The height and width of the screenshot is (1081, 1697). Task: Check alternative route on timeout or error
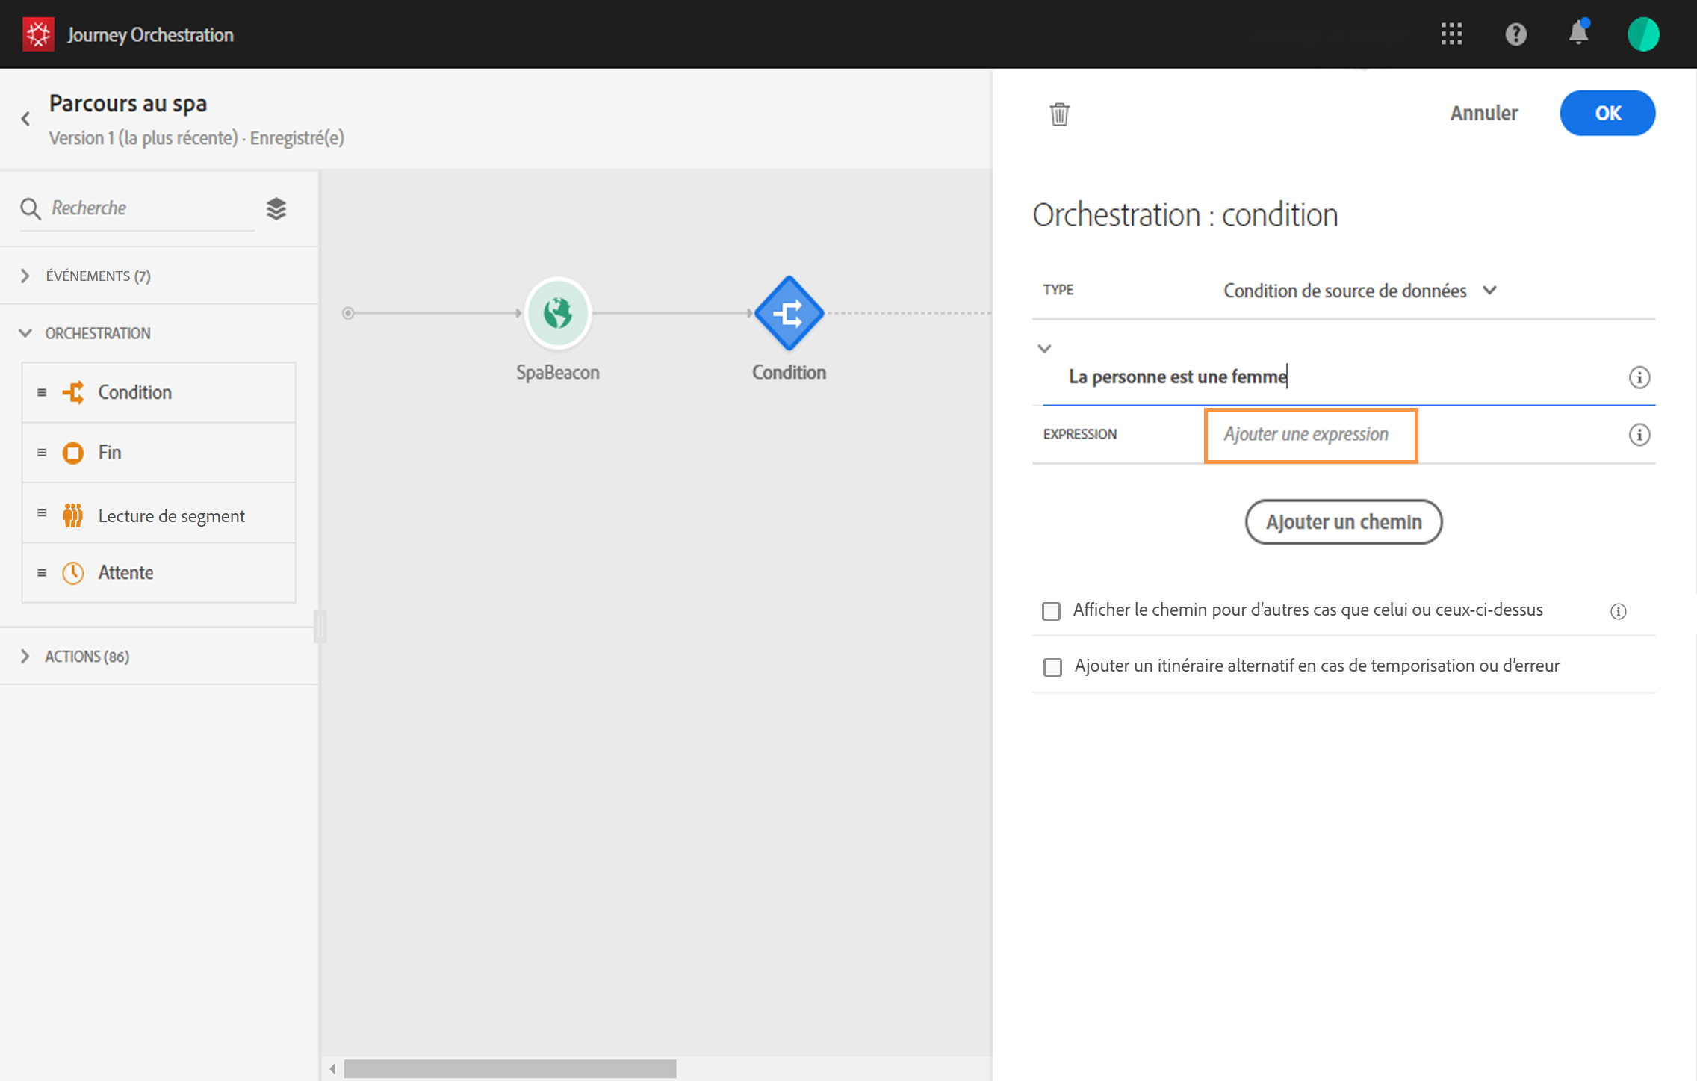(1052, 667)
